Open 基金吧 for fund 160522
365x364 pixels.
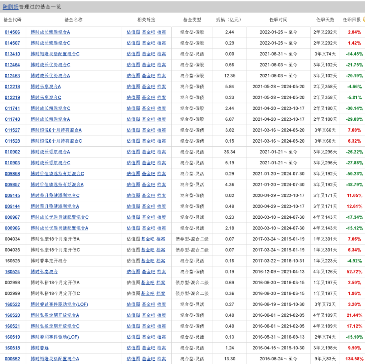(x=148, y=305)
